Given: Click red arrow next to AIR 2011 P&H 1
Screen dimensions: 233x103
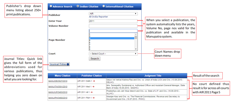Looking at the screenshot, I should (x=94, y=98).
